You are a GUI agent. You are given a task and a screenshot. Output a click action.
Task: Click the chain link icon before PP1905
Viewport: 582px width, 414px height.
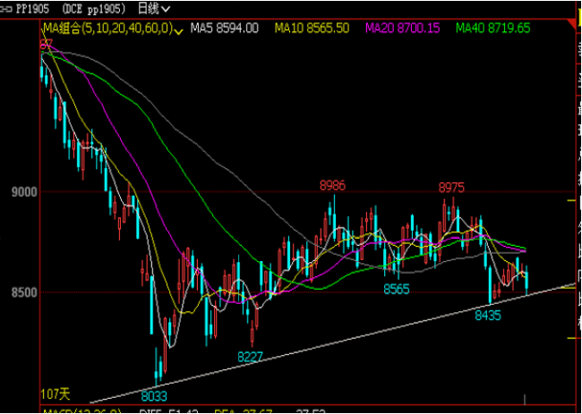pyautogui.click(x=7, y=8)
